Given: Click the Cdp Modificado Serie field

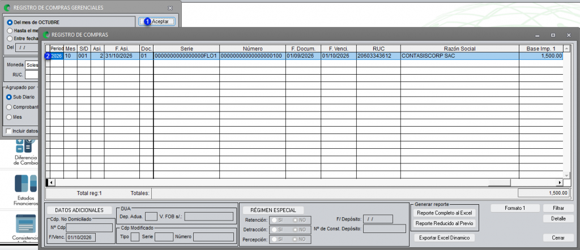Looking at the screenshot, I should point(164,236).
